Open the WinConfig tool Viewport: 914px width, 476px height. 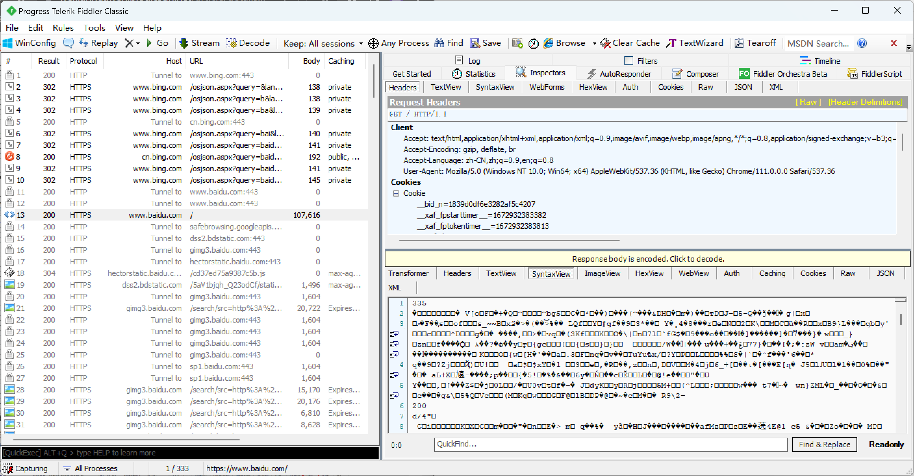click(x=29, y=43)
